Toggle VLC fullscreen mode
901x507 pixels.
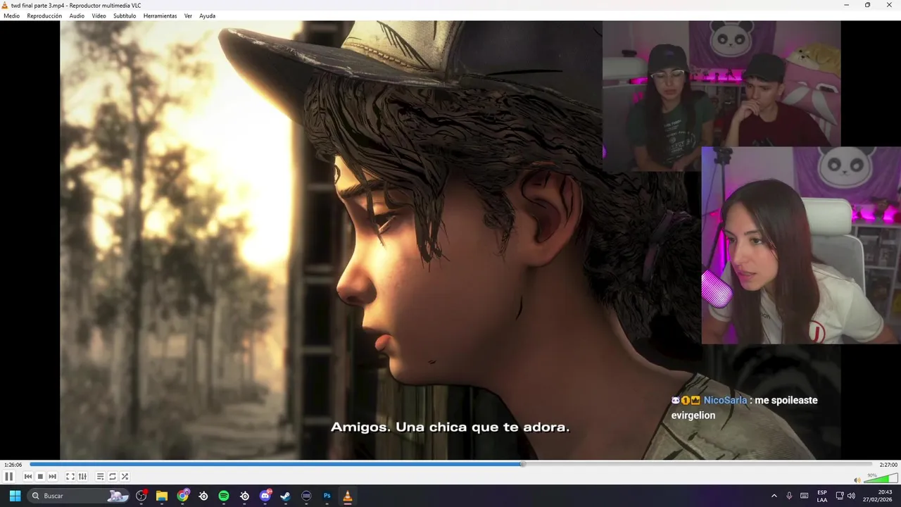[x=70, y=477]
